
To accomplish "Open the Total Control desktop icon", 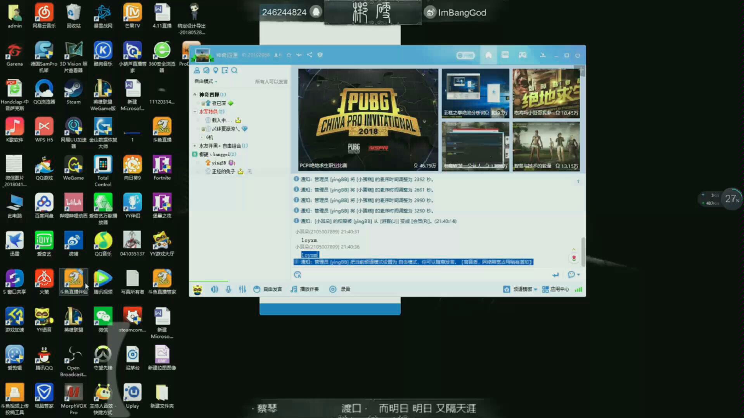I will pyautogui.click(x=103, y=171).
